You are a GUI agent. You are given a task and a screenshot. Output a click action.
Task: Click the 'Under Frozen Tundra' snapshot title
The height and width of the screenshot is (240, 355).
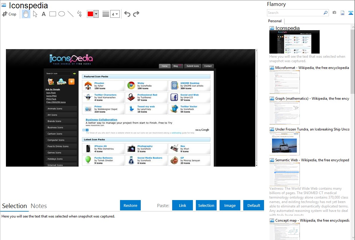coord(312,129)
